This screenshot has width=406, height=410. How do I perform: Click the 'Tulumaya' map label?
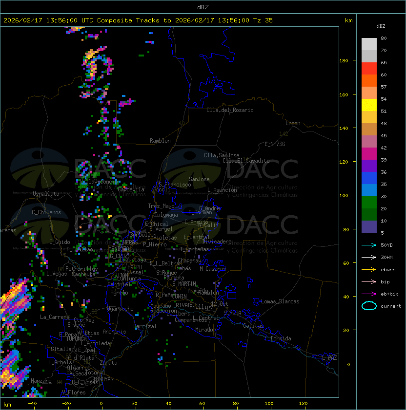[x=166, y=215]
